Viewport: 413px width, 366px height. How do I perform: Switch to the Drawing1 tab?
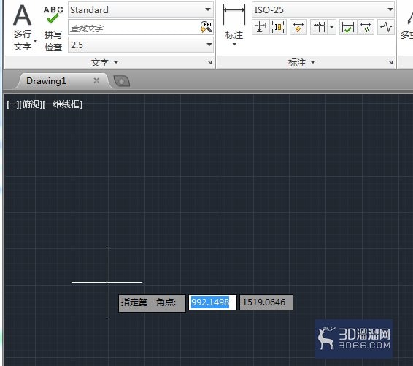pos(46,81)
